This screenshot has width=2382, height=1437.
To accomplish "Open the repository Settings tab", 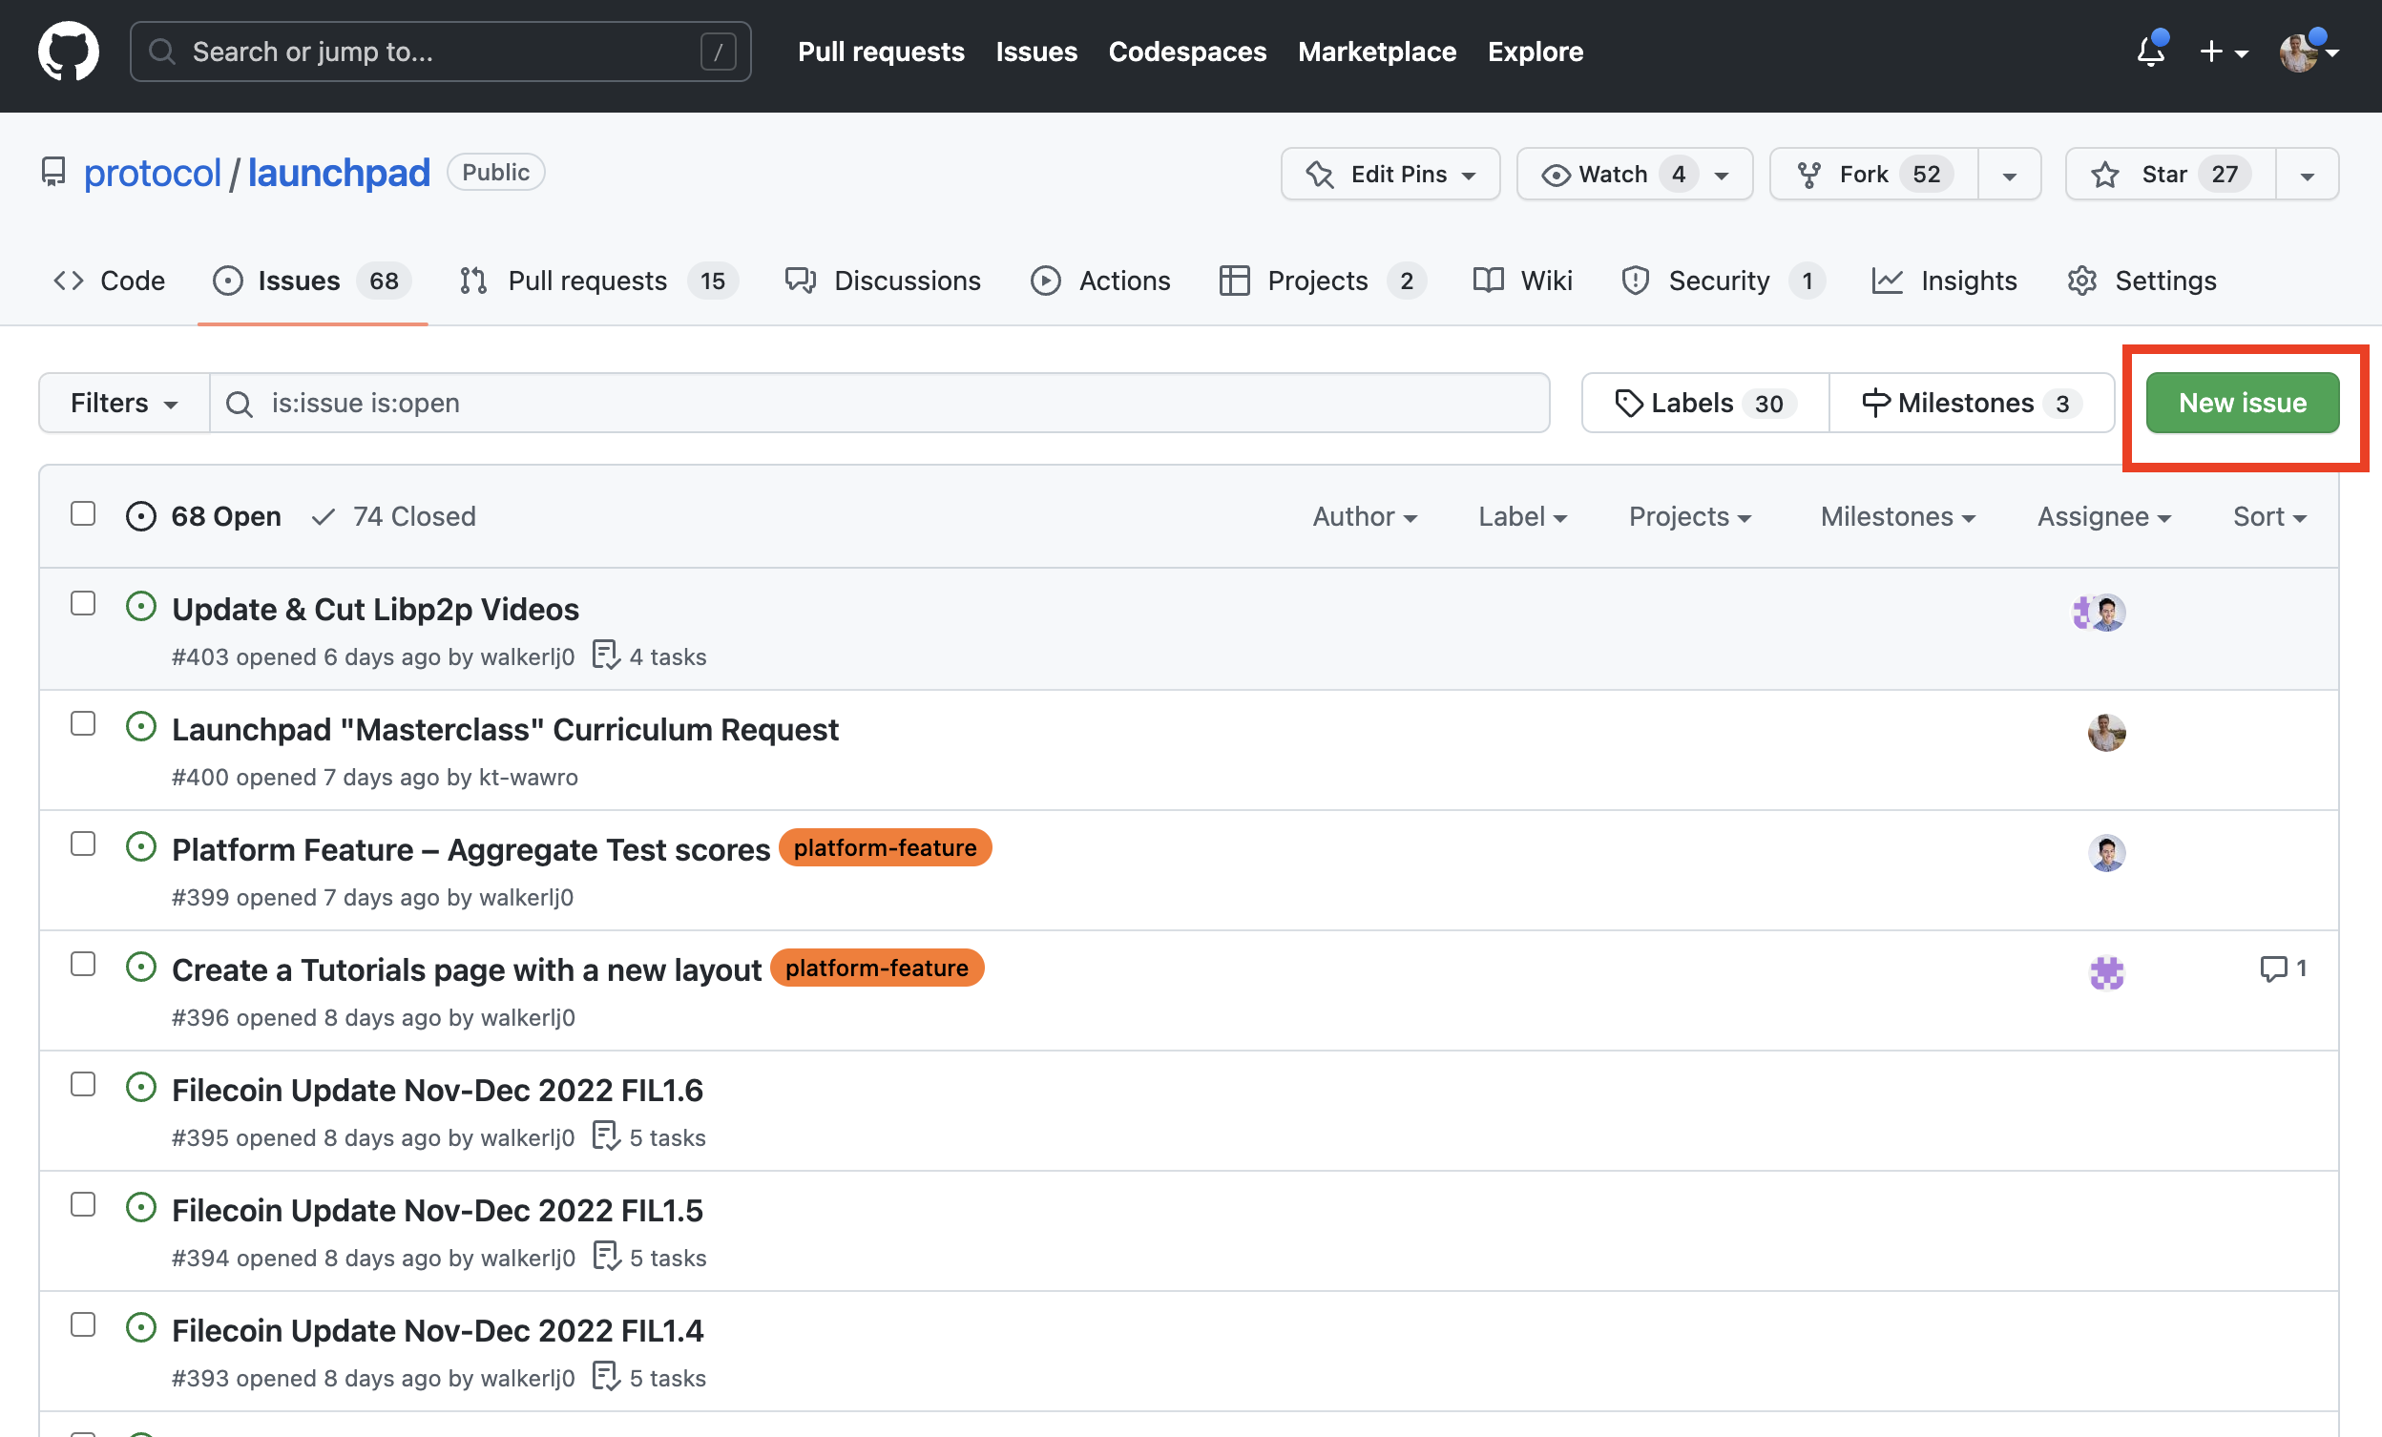I will 2142,281.
